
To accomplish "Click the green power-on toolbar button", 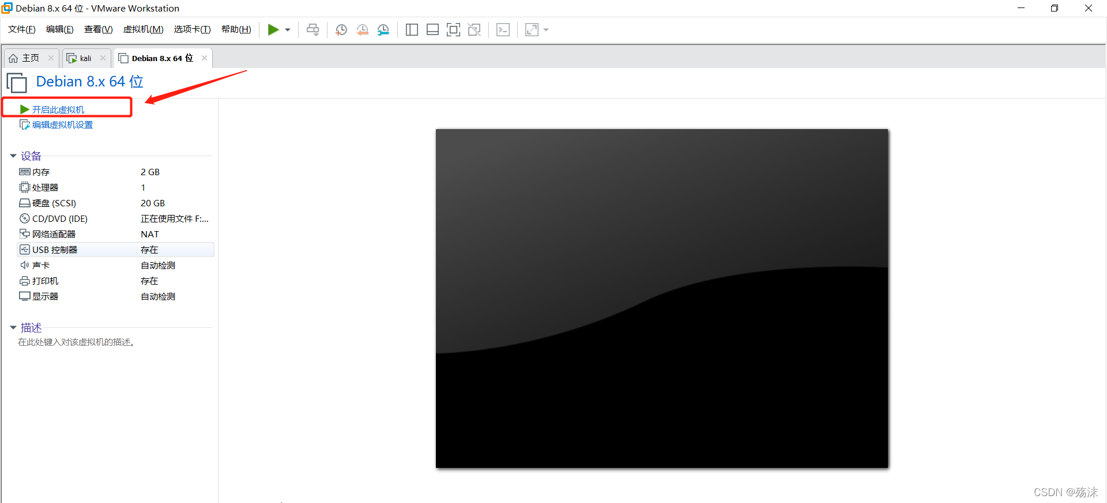I will (x=273, y=30).
